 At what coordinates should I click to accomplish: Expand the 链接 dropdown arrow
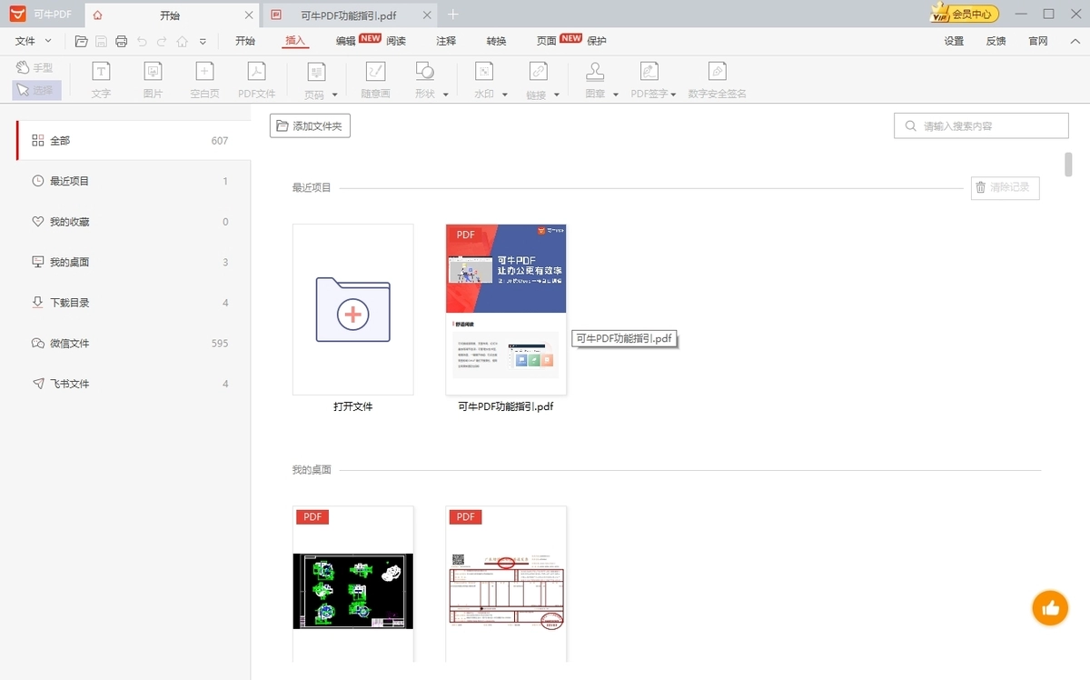(x=557, y=95)
